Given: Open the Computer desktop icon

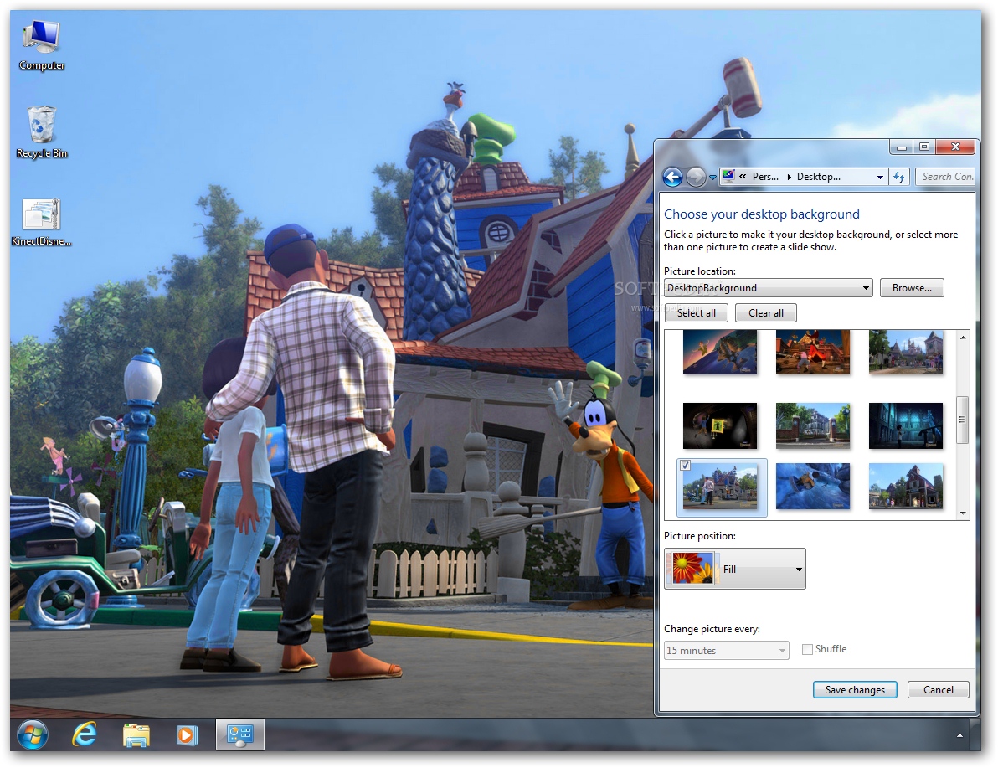Looking at the screenshot, I should click(42, 44).
